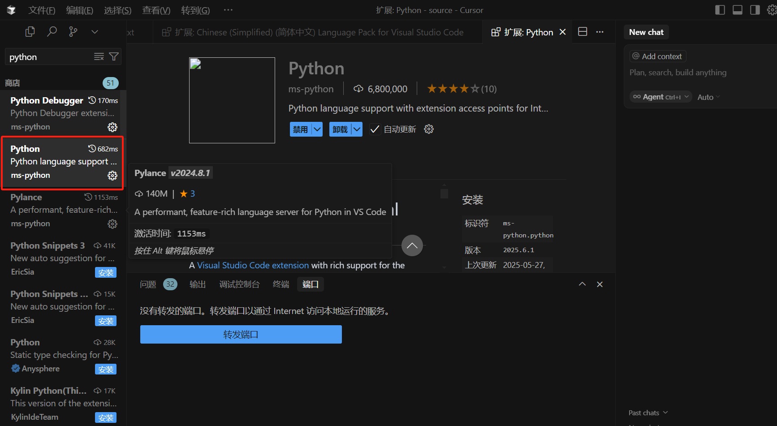This screenshot has width=777, height=426.
Task: Install Python Snippets 15K extension by EricSia
Action: tap(106, 321)
